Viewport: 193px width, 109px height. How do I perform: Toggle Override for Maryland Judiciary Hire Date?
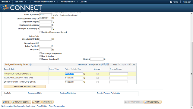[97, 78]
